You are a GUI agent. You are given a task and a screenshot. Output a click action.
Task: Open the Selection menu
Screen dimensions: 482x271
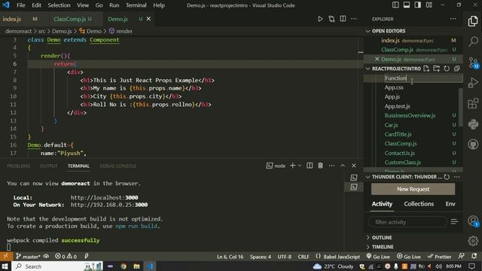[59, 5]
